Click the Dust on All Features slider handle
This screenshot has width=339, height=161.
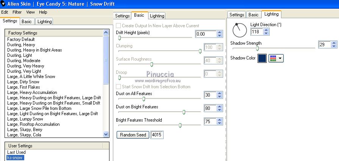(x=144, y=99)
